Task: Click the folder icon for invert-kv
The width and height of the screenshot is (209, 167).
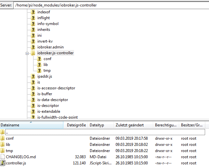Action: tap(33, 41)
